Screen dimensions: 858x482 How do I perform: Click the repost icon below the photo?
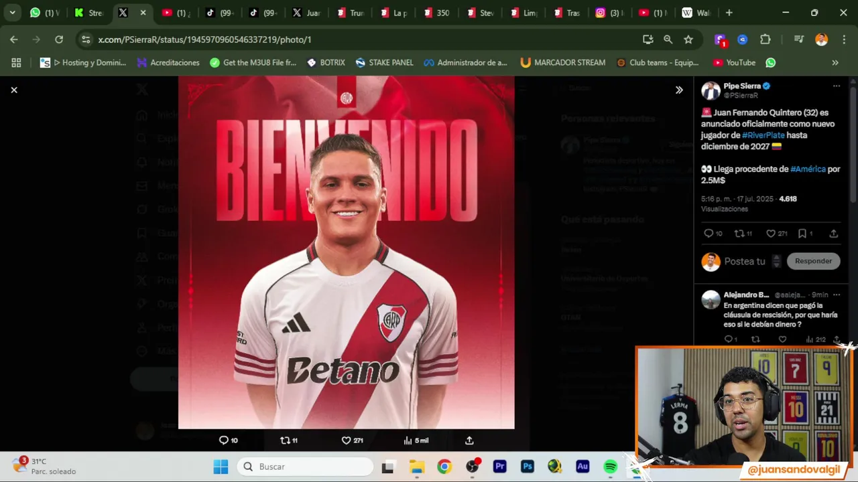(285, 440)
